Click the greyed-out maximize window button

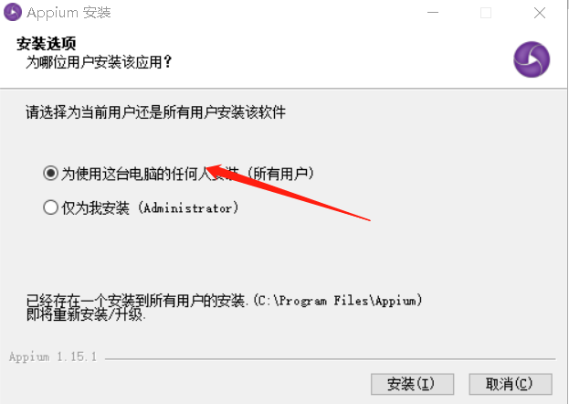(486, 13)
